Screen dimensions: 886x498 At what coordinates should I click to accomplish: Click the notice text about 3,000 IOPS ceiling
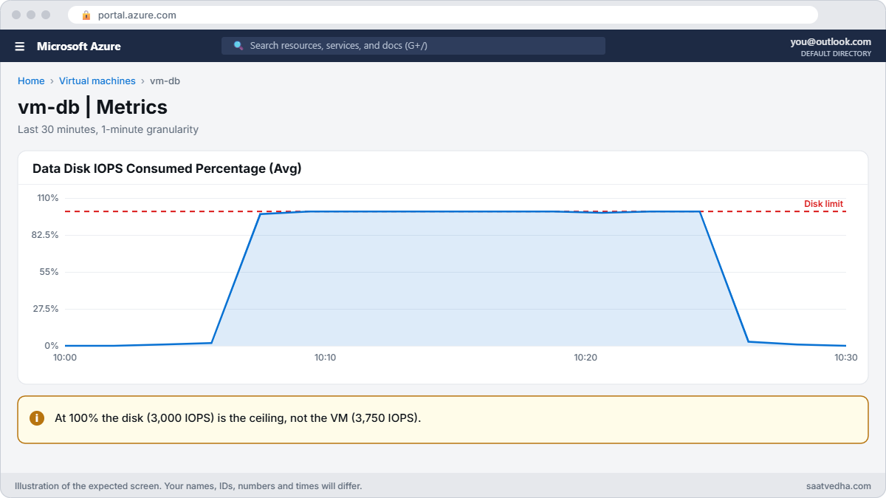238,418
